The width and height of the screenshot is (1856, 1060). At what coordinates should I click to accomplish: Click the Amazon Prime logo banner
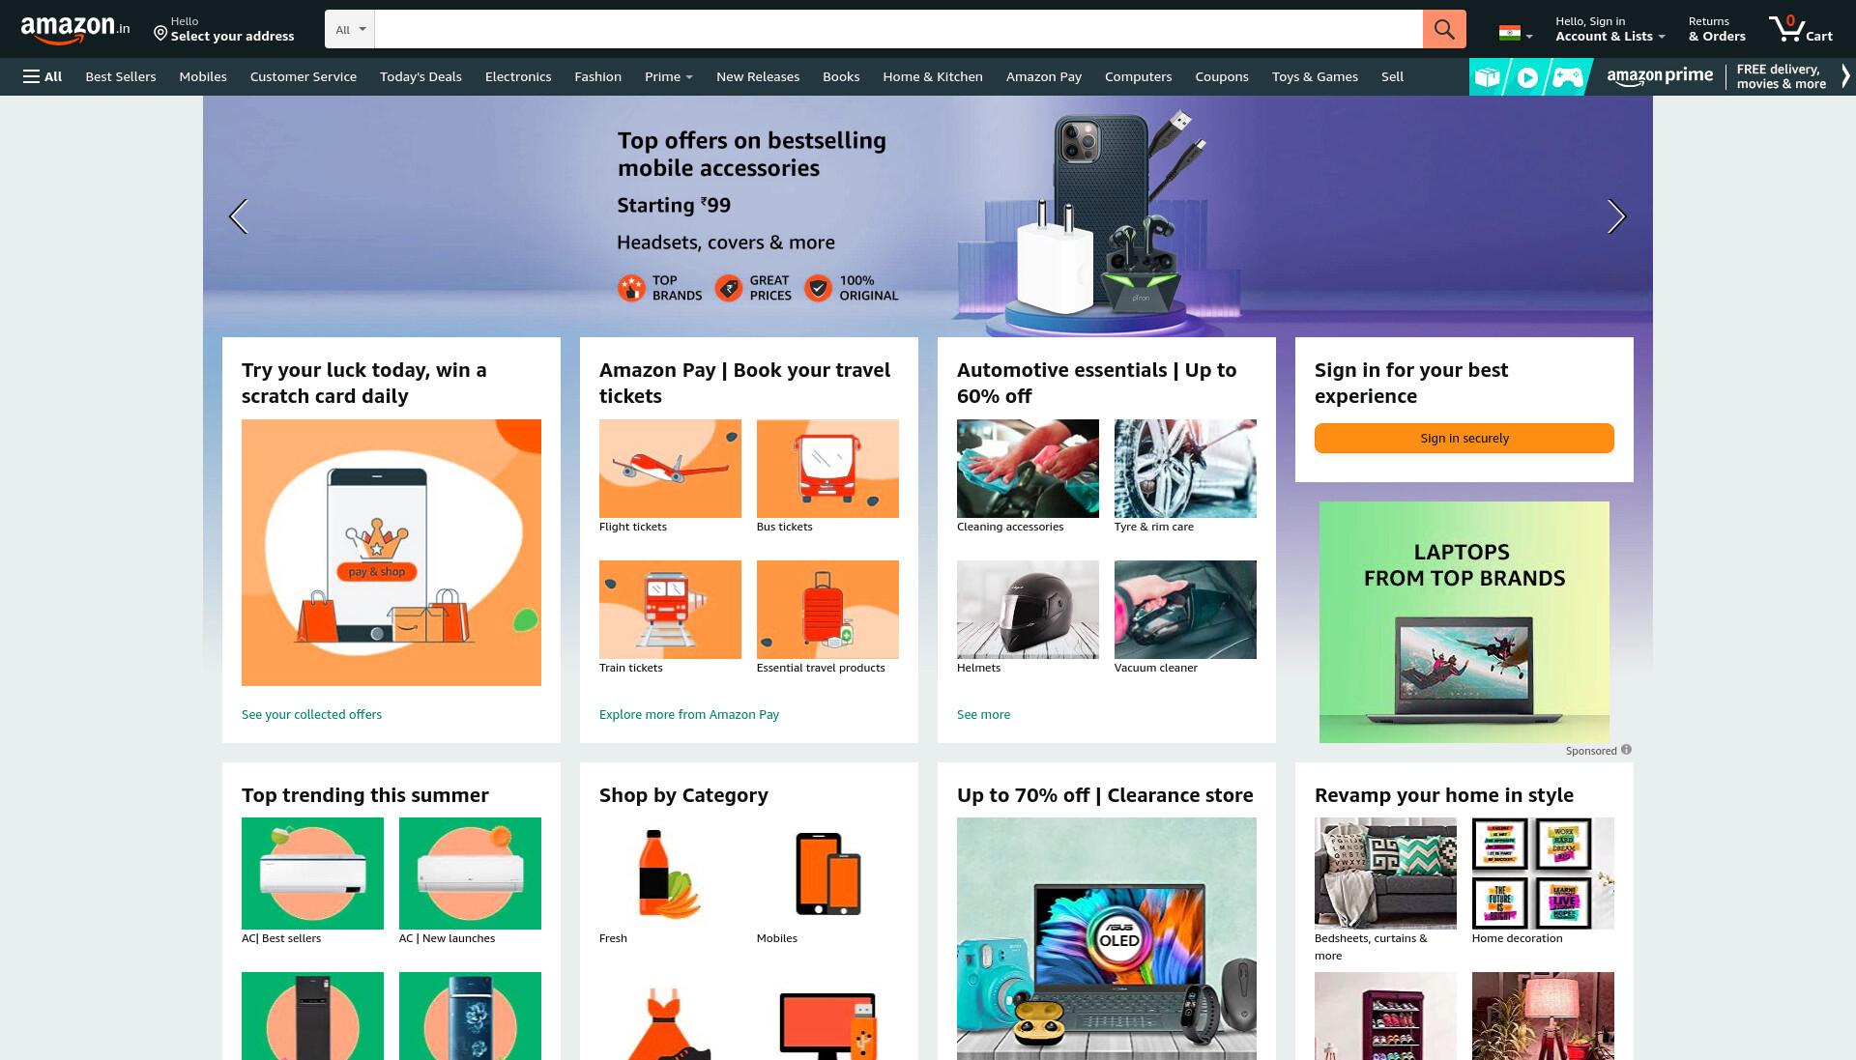tap(1660, 76)
